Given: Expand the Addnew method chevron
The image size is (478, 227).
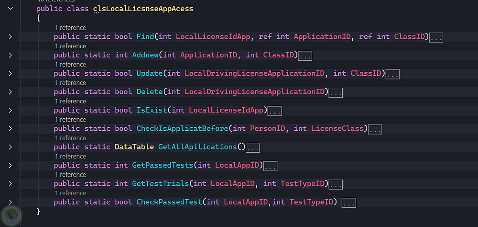Looking at the screenshot, I should pos(11,55).
